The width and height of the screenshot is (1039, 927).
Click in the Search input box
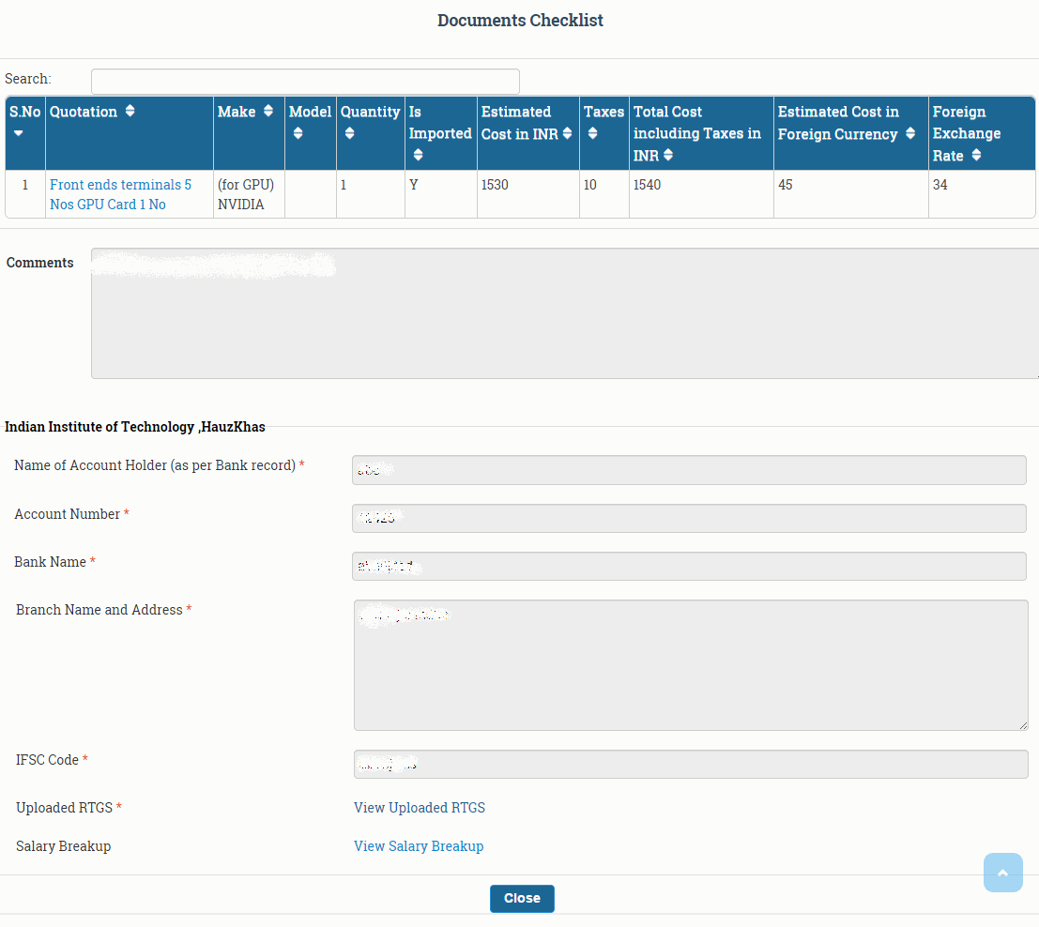[305, 82]
